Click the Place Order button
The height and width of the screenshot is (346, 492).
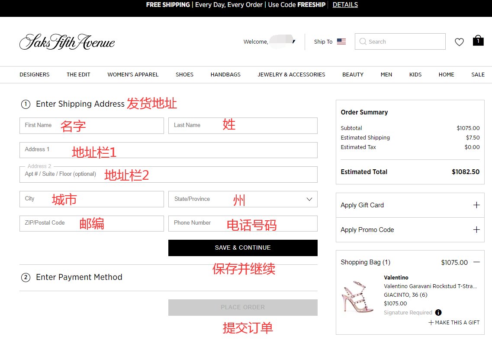pyautogui.click(x=243, y=308)
